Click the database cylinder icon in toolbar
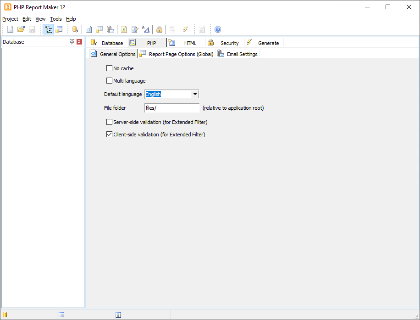Viewport: 420px width, 320px height. tap(75, 29)
